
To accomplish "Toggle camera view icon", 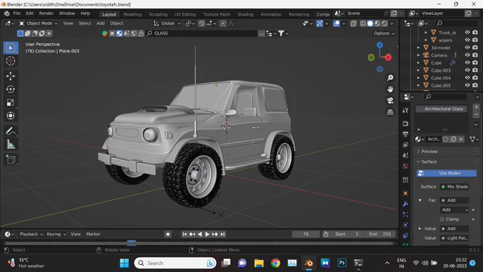I will (x=390, y=101).
